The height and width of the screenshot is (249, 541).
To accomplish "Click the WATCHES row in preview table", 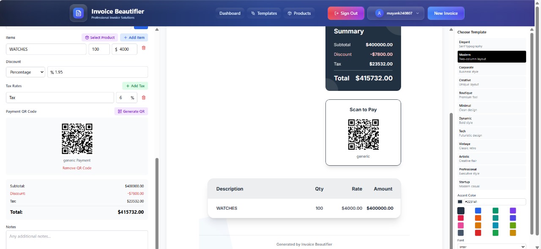I will [304, 208].
